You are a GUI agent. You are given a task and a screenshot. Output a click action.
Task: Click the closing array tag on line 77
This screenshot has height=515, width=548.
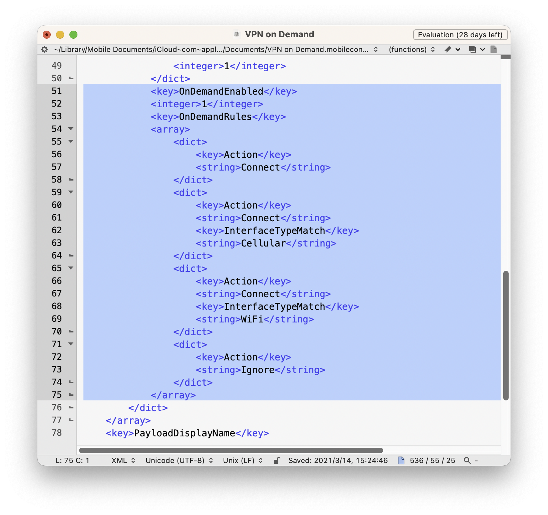128,420
